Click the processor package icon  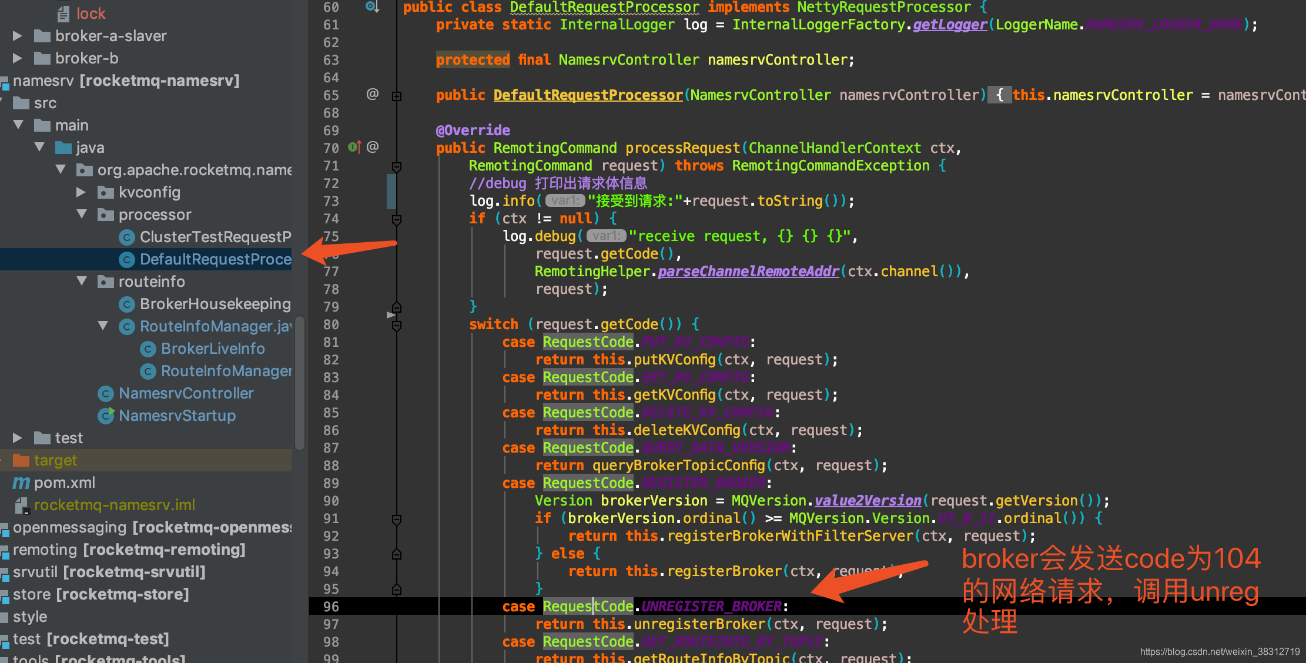coord(105,215)
